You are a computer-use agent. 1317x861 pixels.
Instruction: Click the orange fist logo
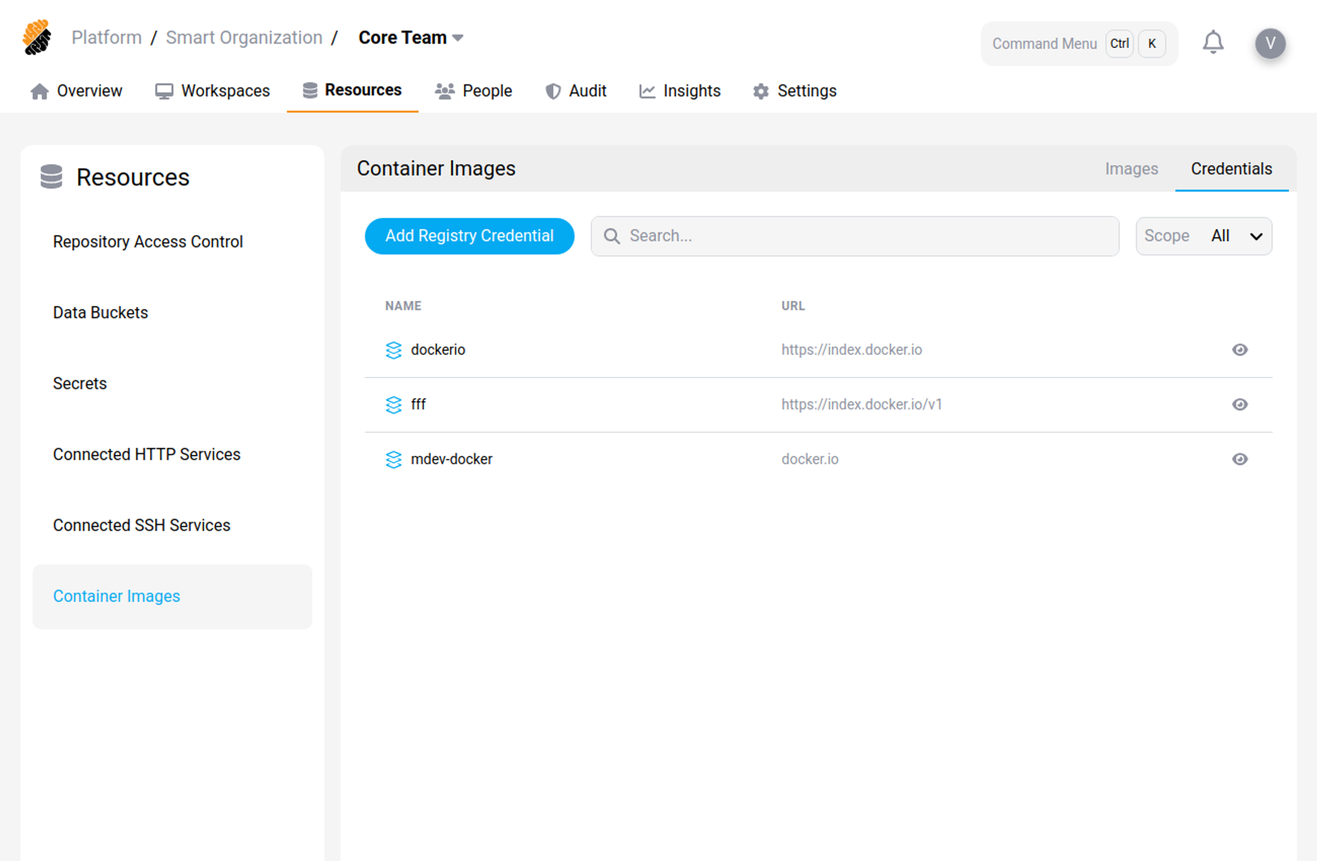[37, 37]
